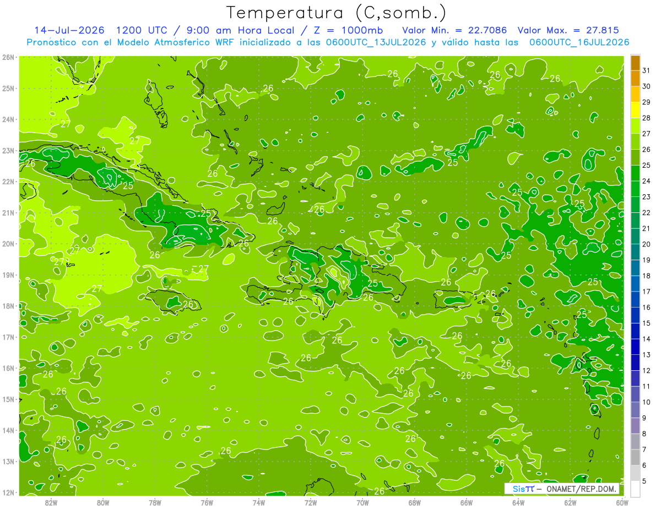Click the '25N' latitude label

8,89
